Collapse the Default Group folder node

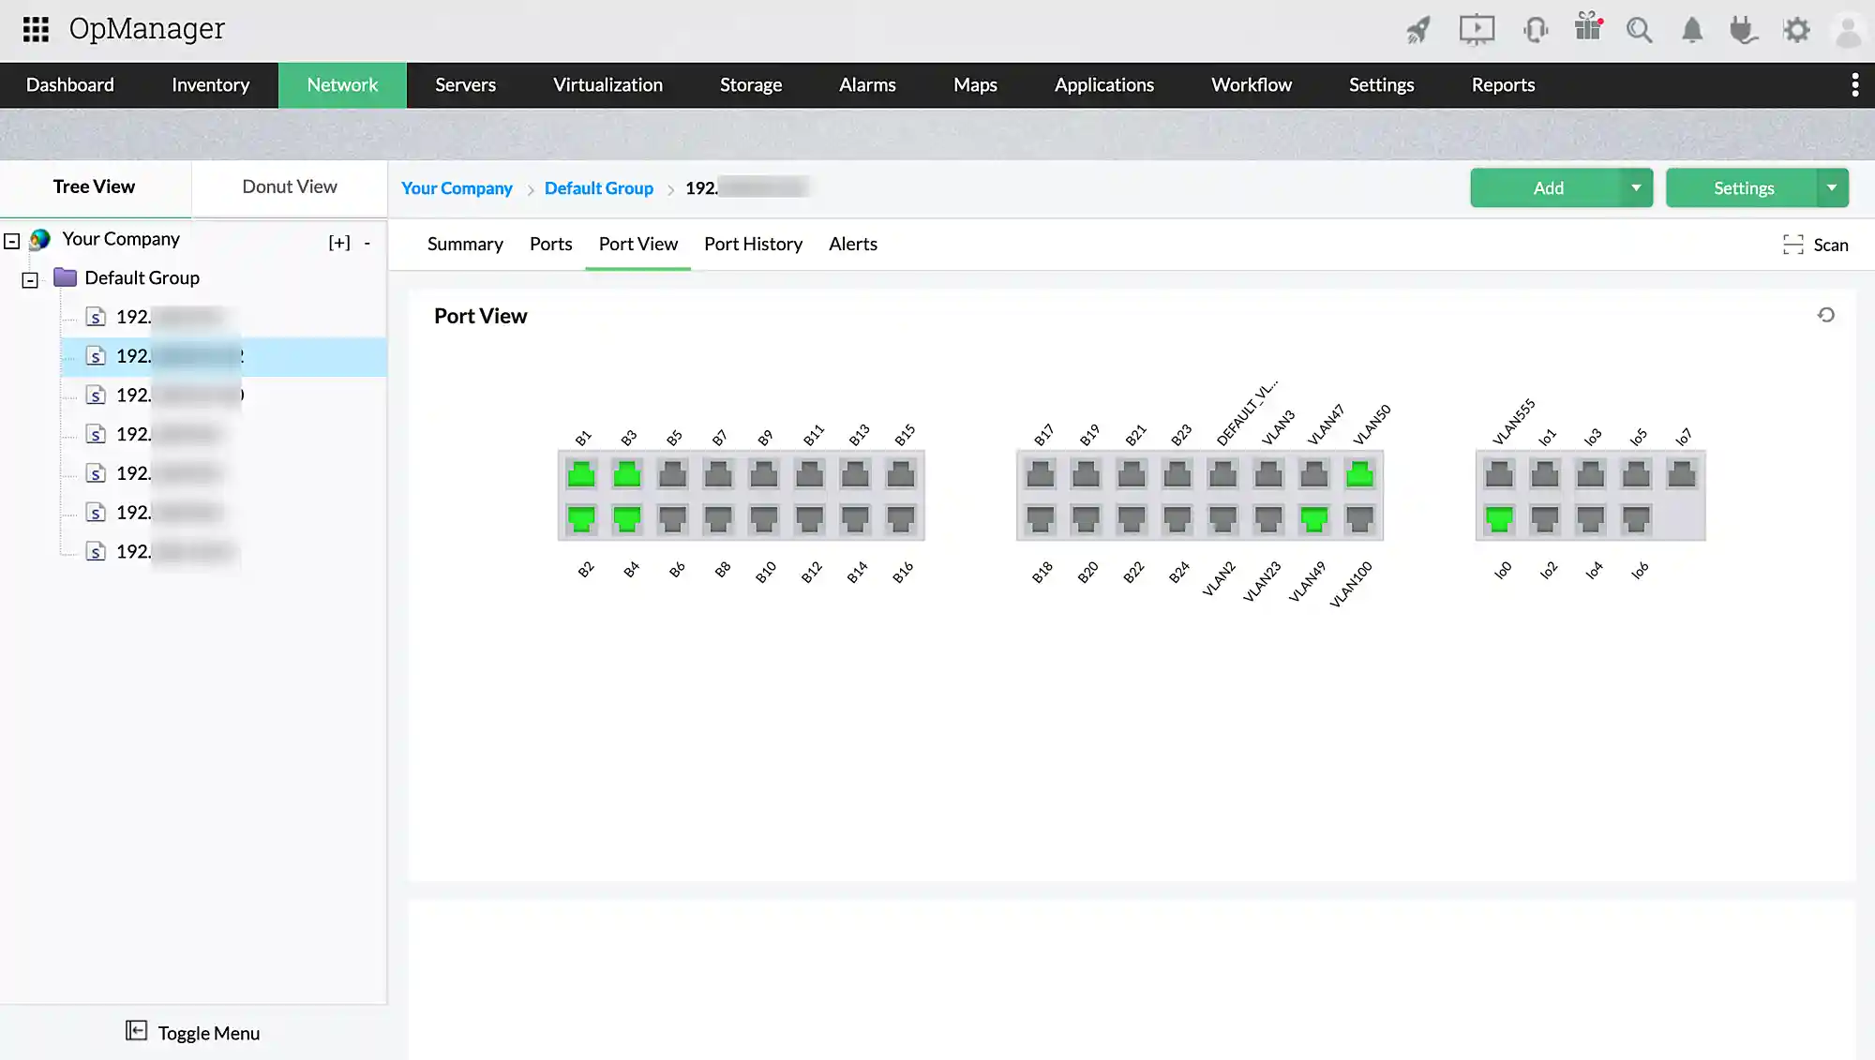pyautogui.click(x=30, y=280)
